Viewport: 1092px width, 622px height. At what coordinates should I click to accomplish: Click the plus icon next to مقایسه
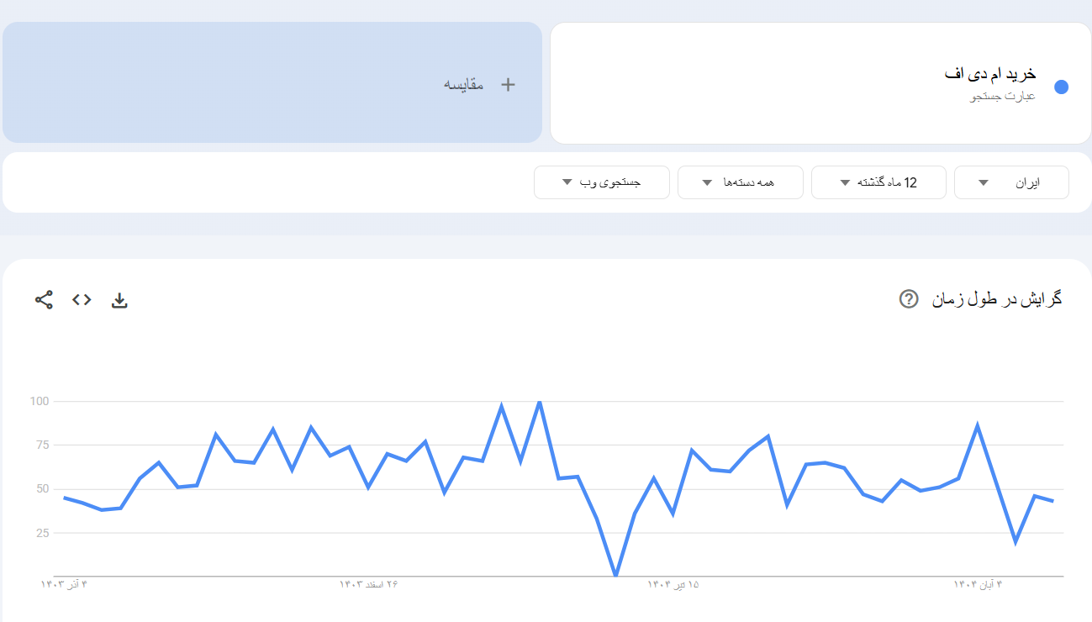[507, 83]
